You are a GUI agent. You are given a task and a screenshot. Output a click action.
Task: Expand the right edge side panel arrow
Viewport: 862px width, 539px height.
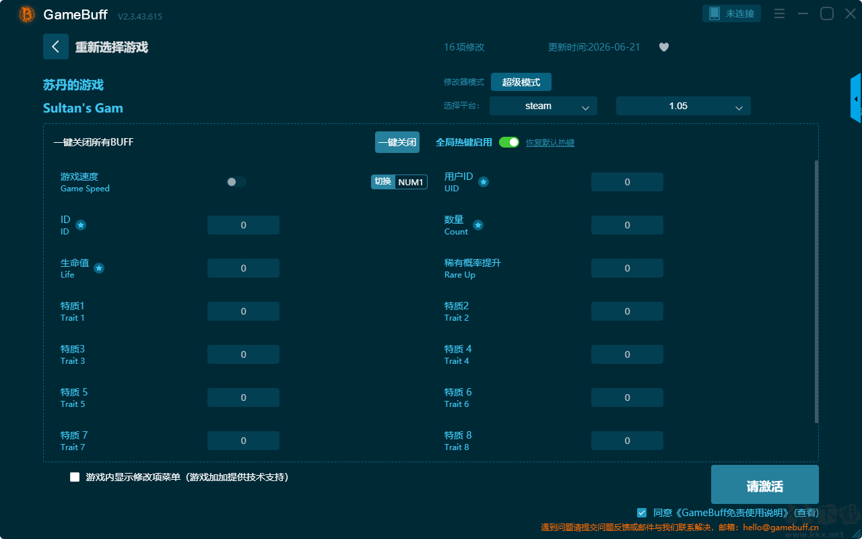click(x=856, y=98)
